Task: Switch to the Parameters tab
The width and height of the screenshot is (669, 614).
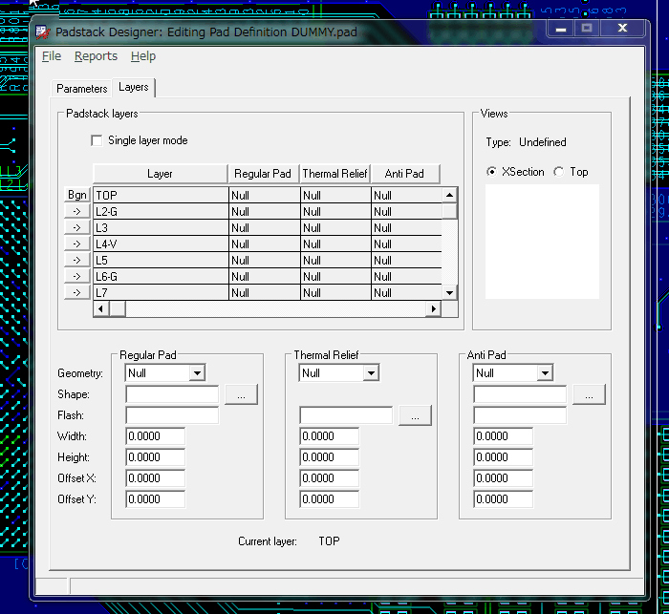Action: [x=82, y=89]
